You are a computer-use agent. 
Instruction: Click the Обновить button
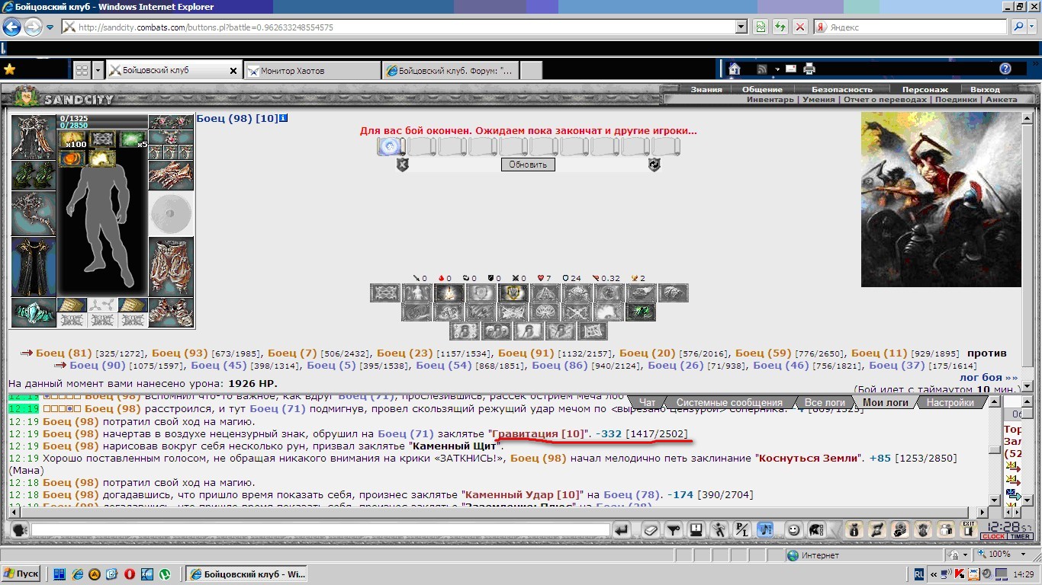tap(528, 165)
